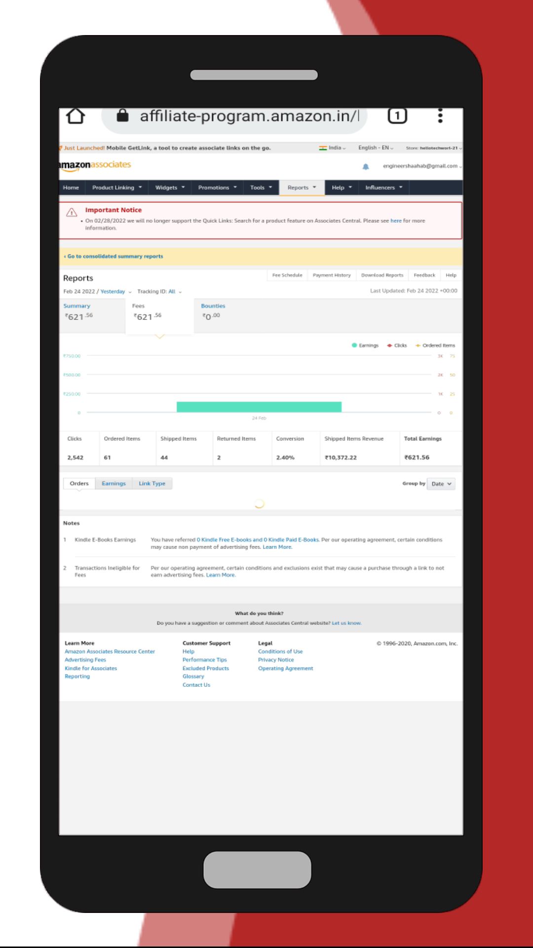Open the India country dropdown
This screenshot has height=948, width=533.
pos(333,148)
